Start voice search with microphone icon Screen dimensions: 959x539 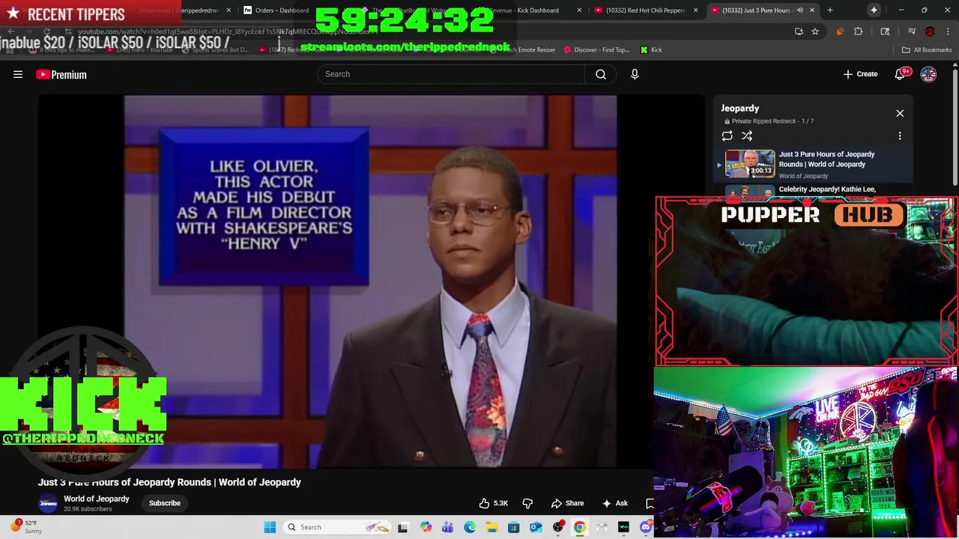tap(635, 74)
